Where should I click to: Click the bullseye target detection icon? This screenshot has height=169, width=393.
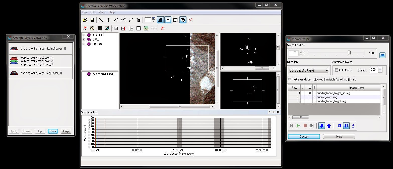coord(92,28)
